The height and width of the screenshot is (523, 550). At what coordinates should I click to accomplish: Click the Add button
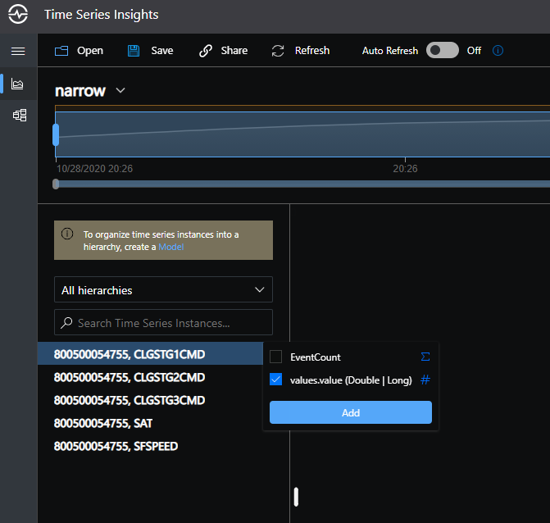(x=351, y=412)
